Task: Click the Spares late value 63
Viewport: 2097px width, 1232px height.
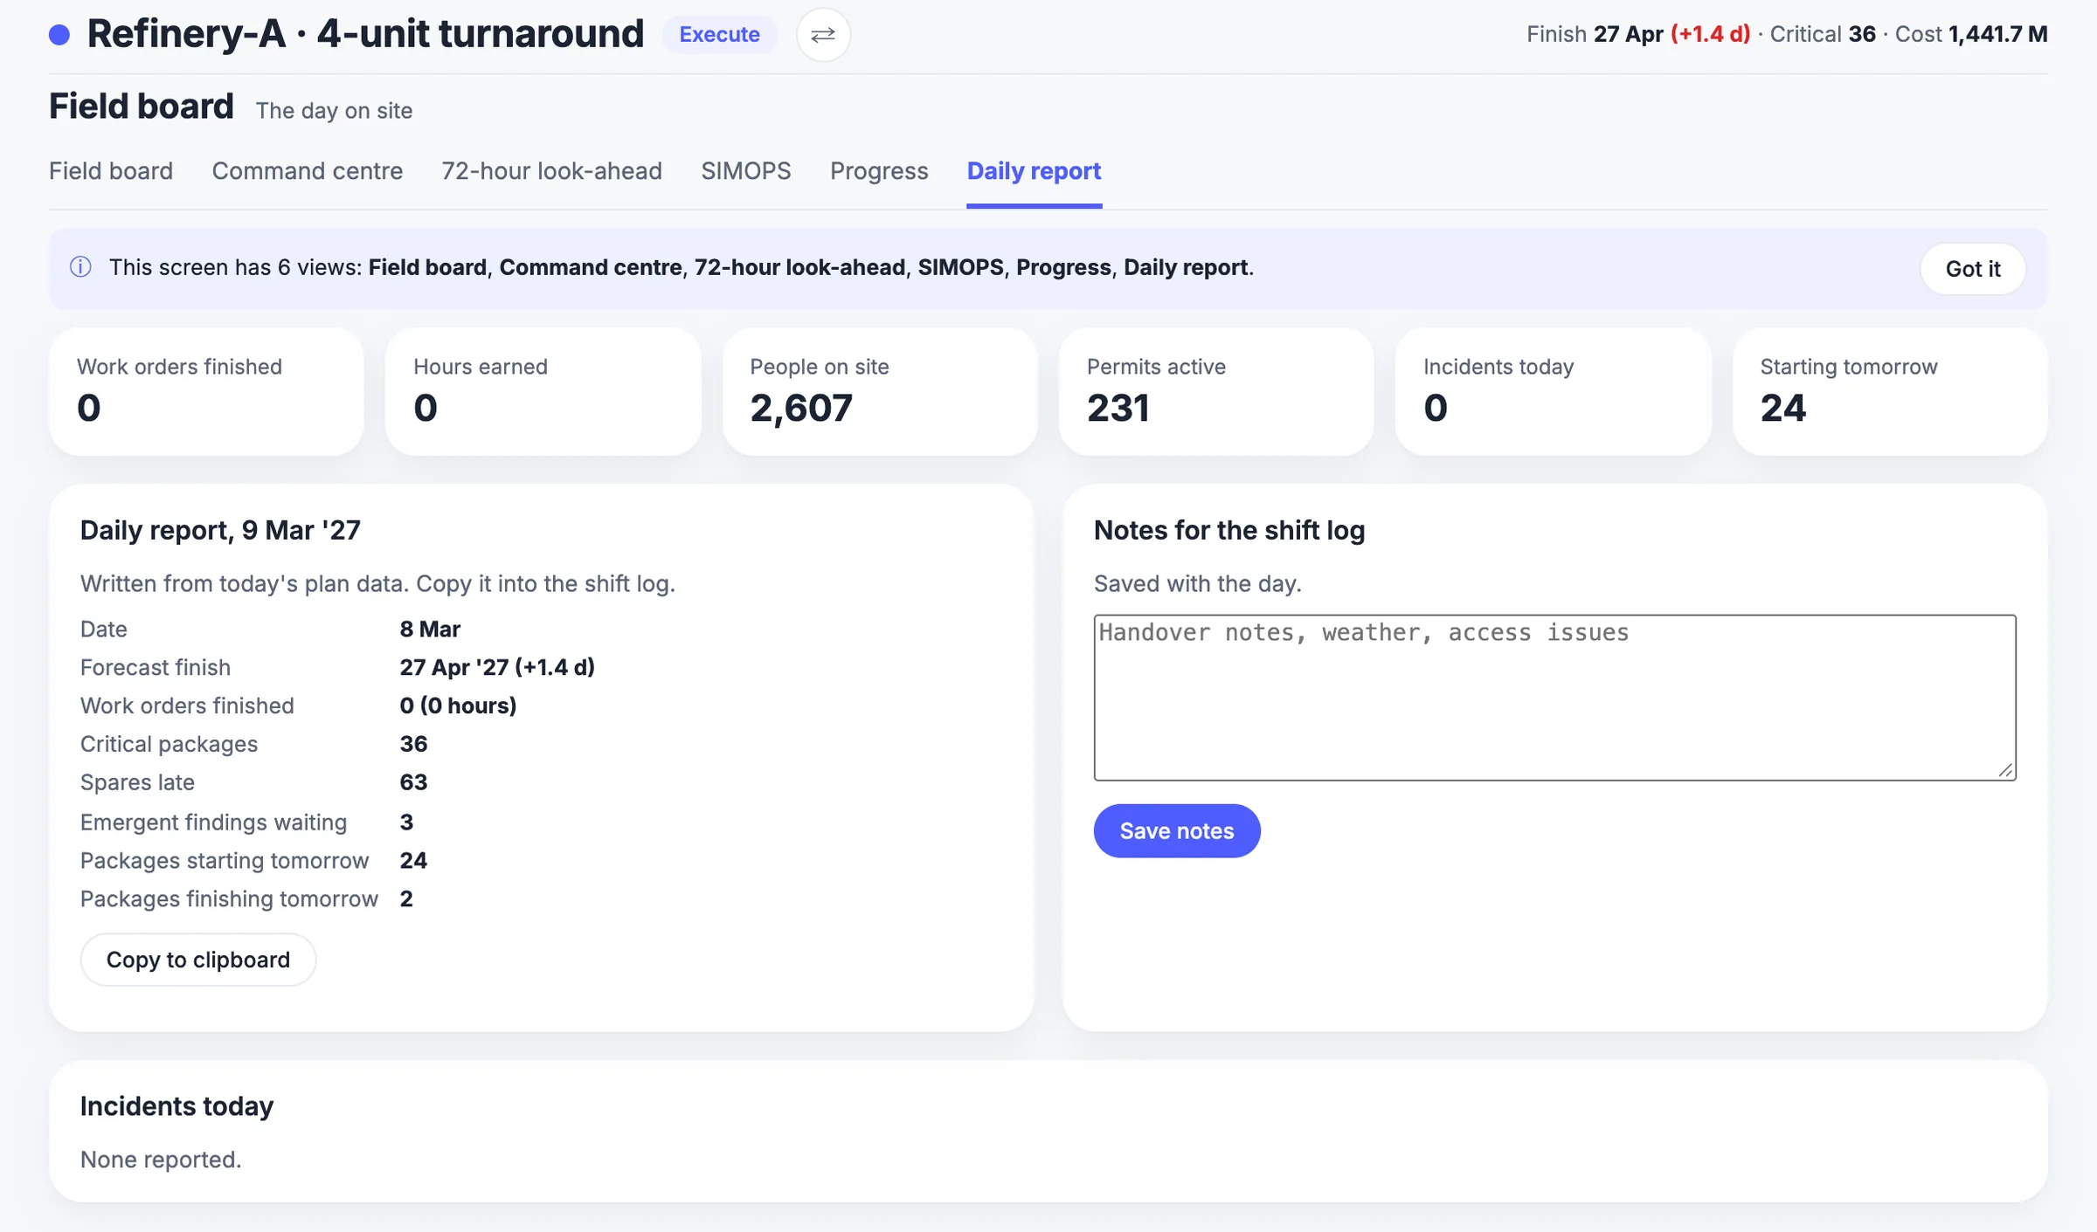Action: click(413, 782)
